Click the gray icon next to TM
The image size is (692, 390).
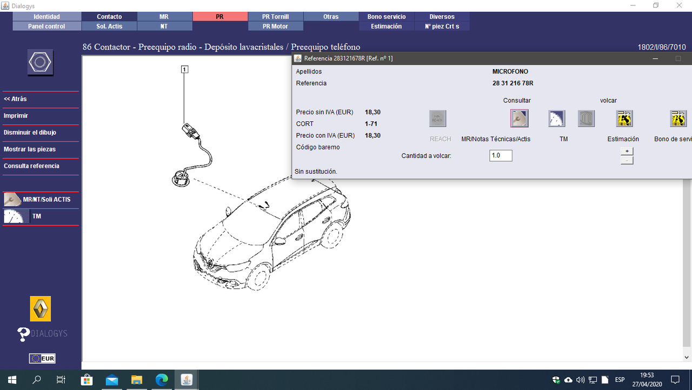pyautogui.click(x=586, y=119)
